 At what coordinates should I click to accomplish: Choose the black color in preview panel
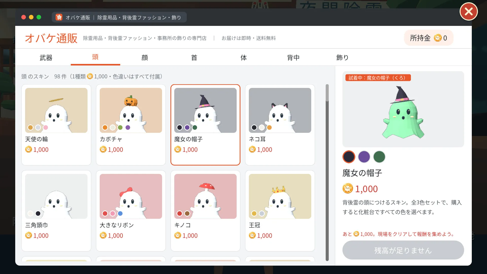(349, 157)
